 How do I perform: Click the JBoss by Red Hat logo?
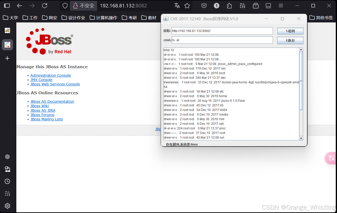49,41
